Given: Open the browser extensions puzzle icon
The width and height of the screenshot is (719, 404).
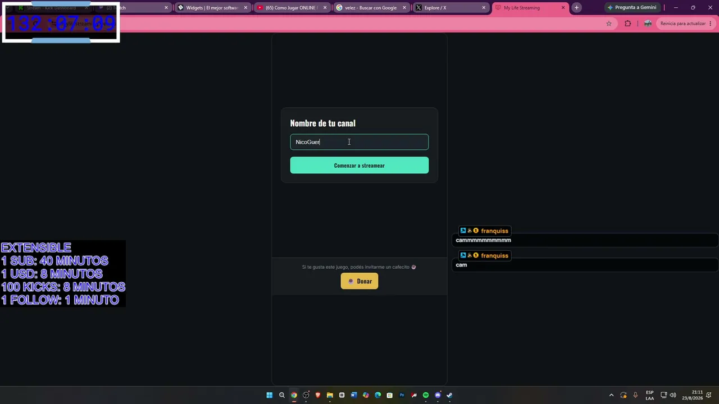Looking at the screenshot, I should coord(628,24).
